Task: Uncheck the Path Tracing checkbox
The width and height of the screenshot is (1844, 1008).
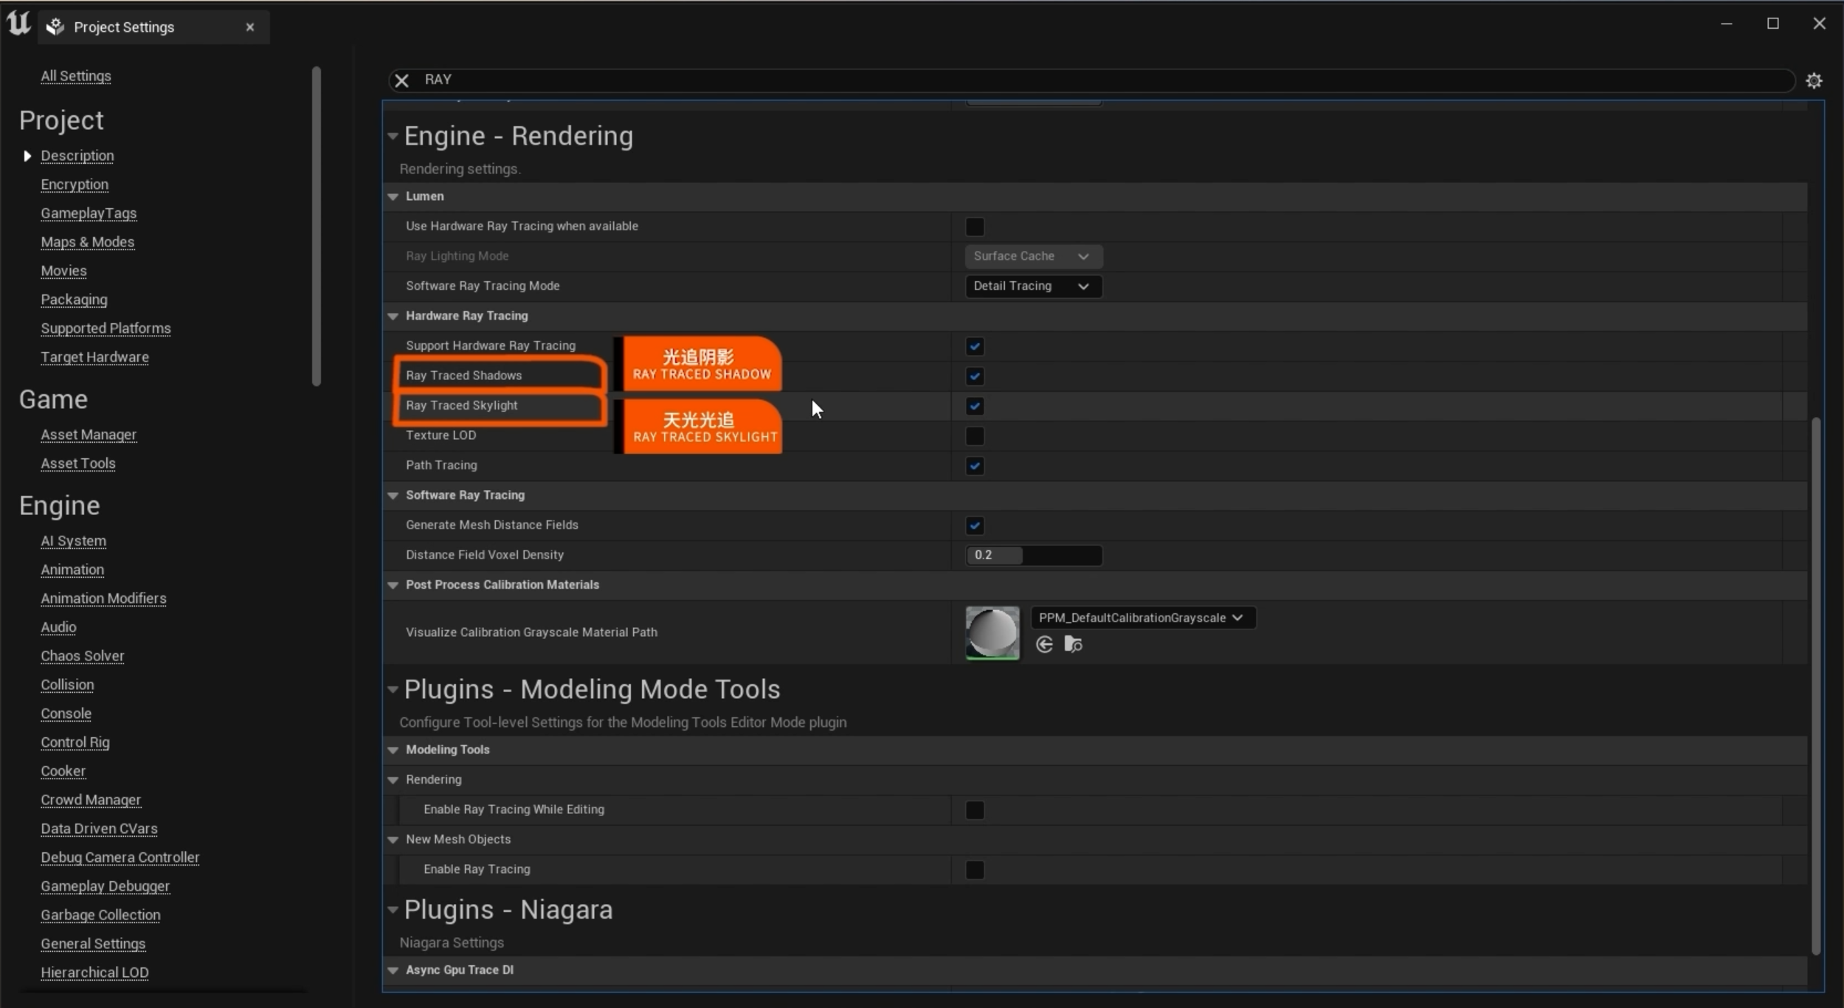Action: pos(974,466)
